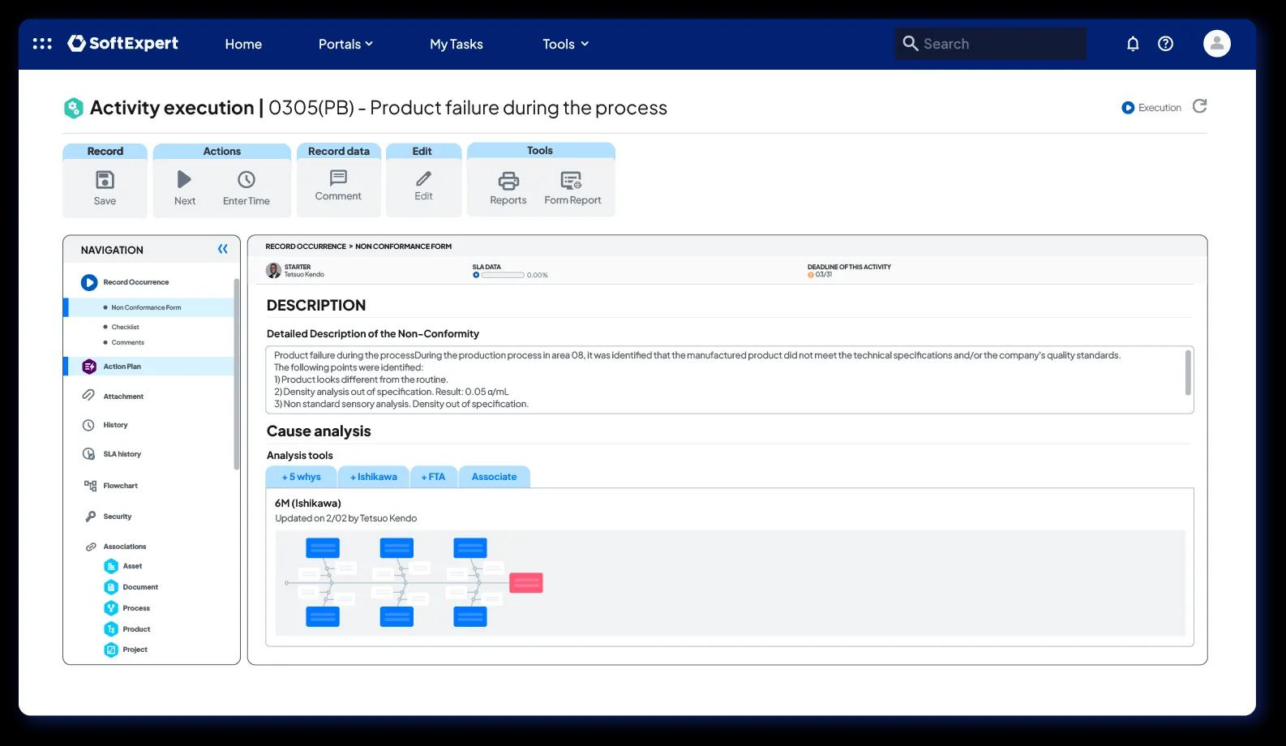Image resolution: width=1286 pixels, height=746 pixels.
Task: Open the app launcher grid icon
Action: click(42, 44)
